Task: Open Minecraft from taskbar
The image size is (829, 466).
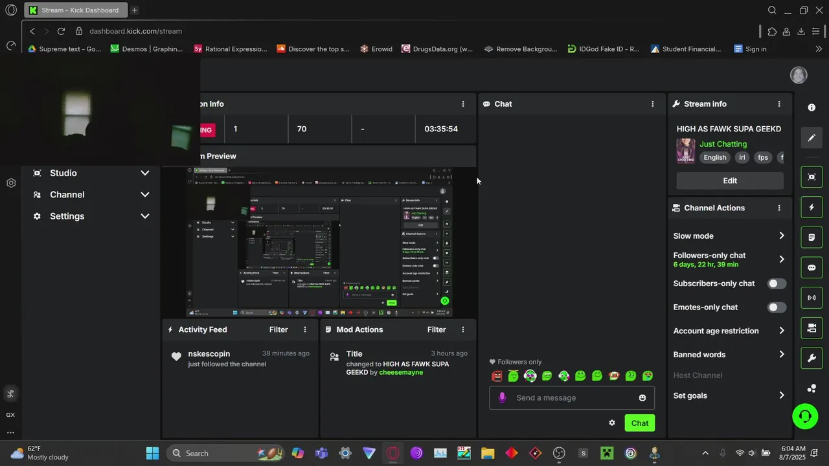Action: pyautogui.click(x=607, y=453)
